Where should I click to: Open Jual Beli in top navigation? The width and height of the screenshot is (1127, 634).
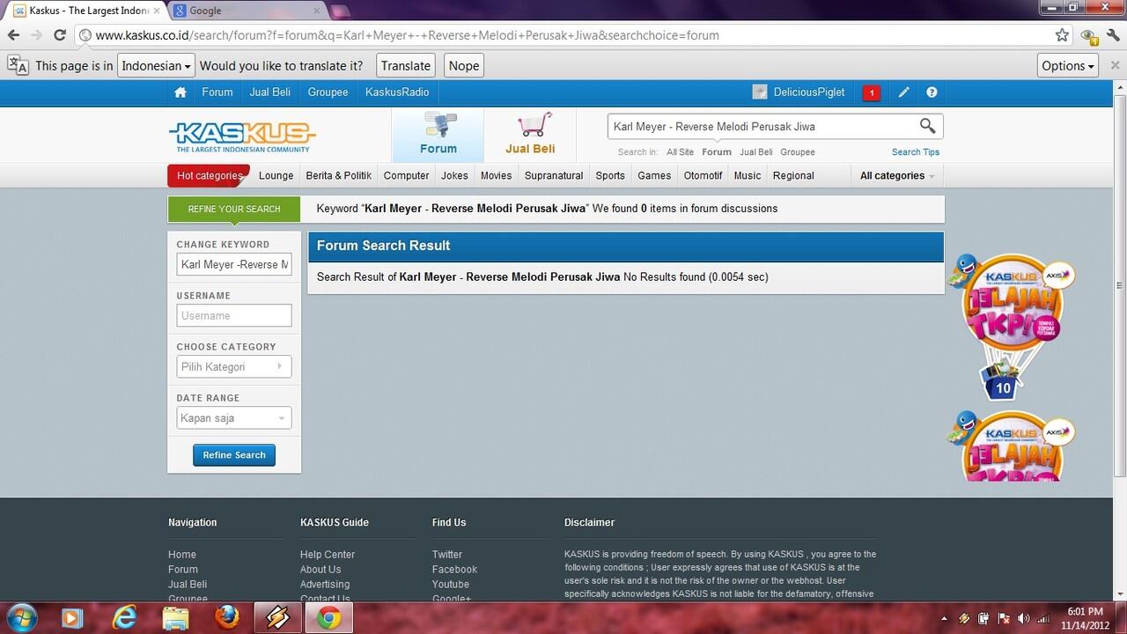[270, 92]
